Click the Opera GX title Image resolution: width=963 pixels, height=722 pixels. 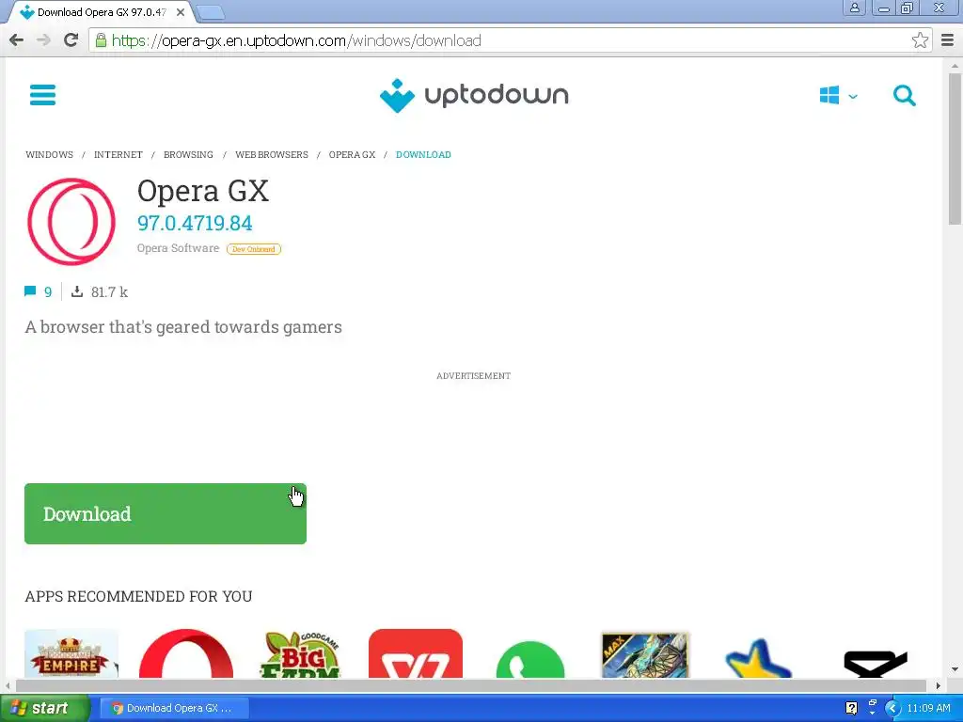click(x=203, y=190)
